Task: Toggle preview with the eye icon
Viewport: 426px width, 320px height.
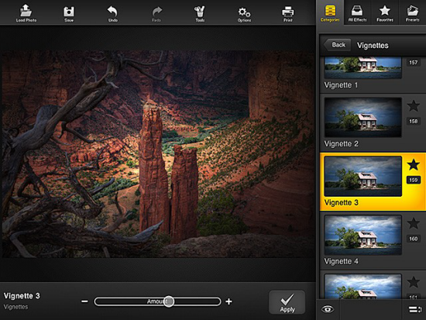Action: pos(328,309)
